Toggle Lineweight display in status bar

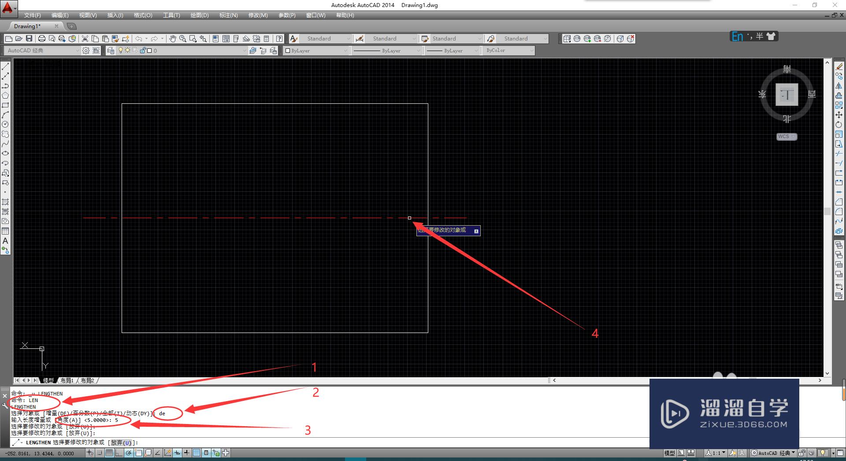187,453
